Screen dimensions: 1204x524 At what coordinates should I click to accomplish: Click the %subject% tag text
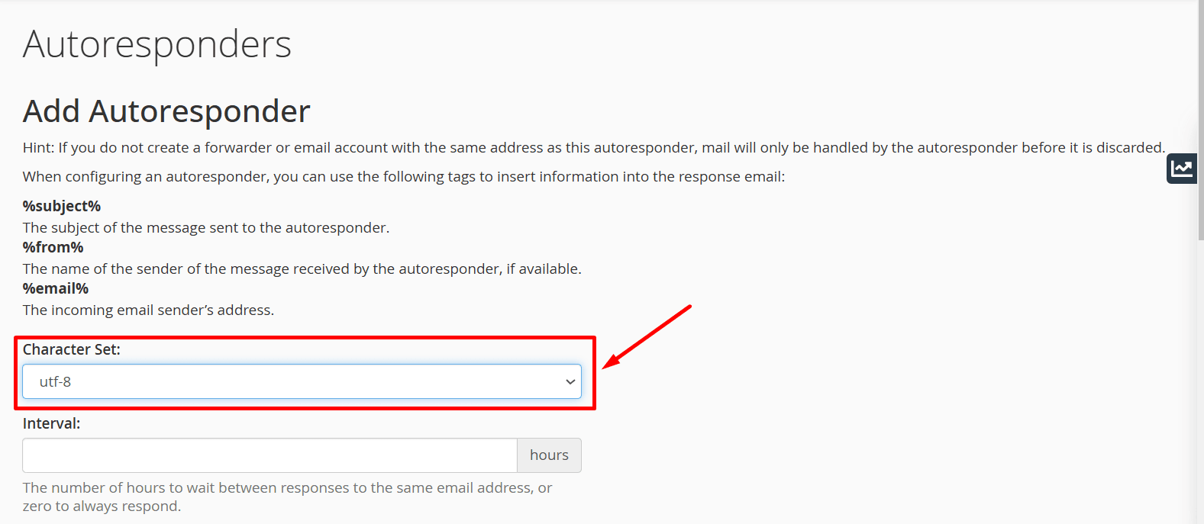[61, 205]
